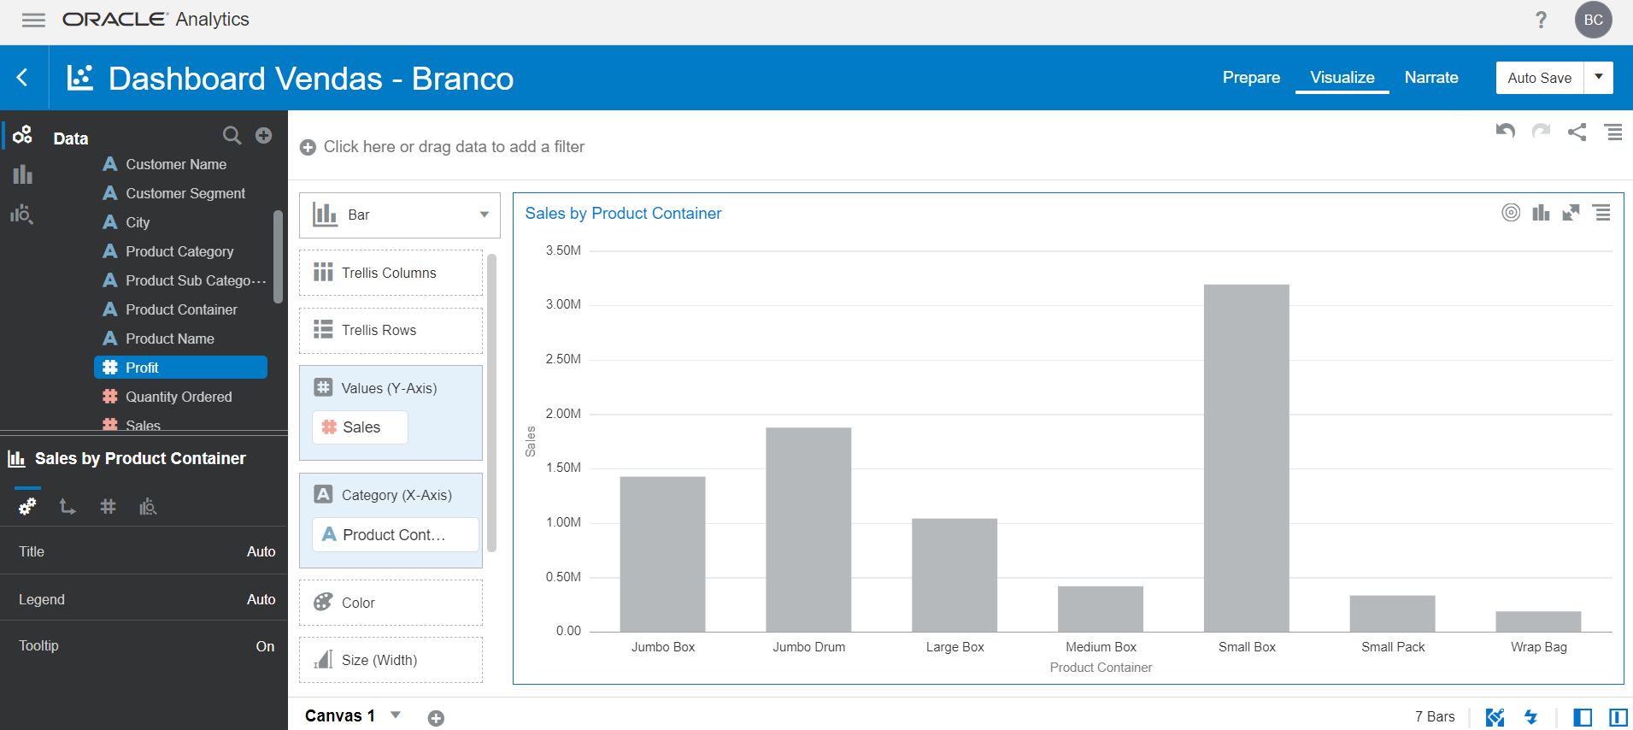Select Product Container data element
1633x730 pixels.
pyautogui.click(x=181, y=309)
